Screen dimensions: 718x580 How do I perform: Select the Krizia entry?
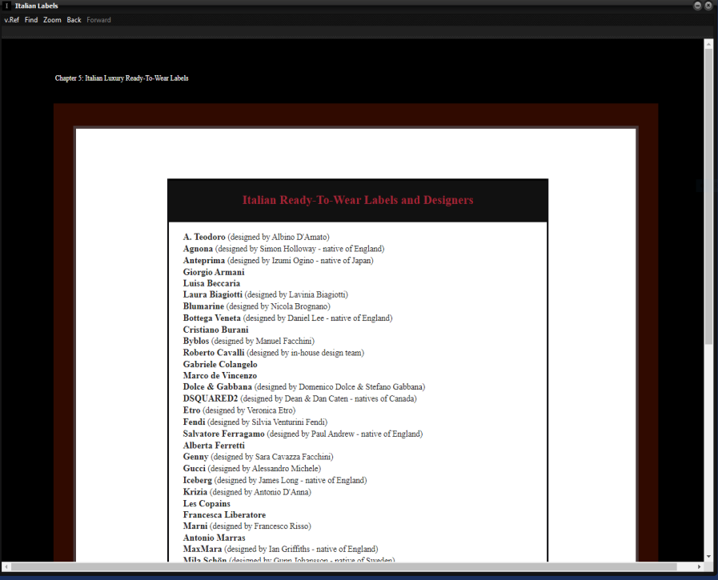(247, 492)
